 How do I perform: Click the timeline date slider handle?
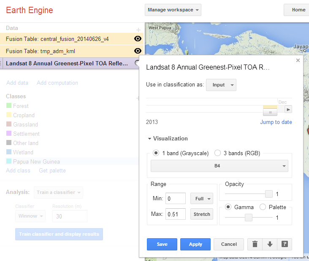[x=270, y=112]
